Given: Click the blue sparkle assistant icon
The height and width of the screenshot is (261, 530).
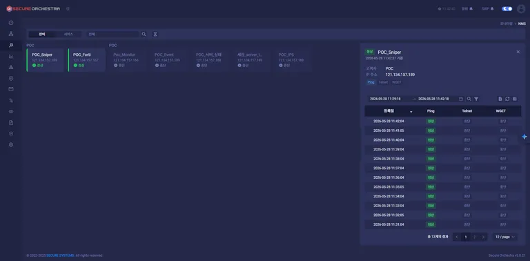Looking at the screenshot, I should (524, 137).
